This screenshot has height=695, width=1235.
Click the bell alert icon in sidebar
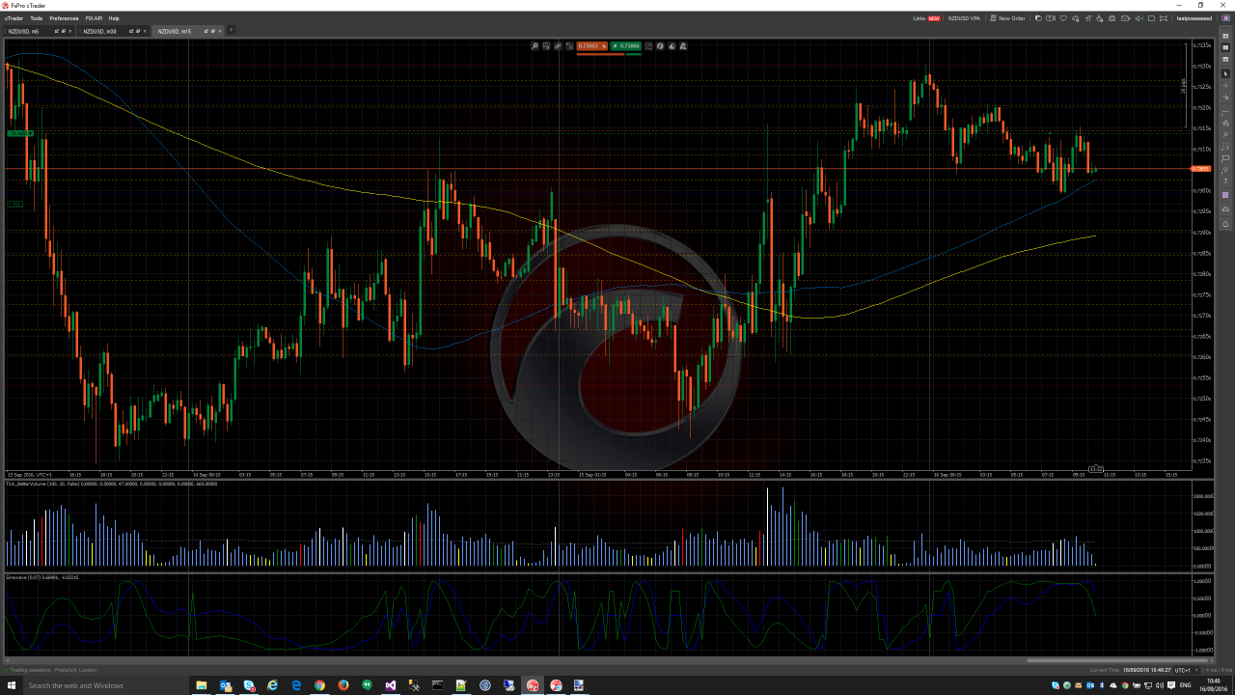point(1226,223)
